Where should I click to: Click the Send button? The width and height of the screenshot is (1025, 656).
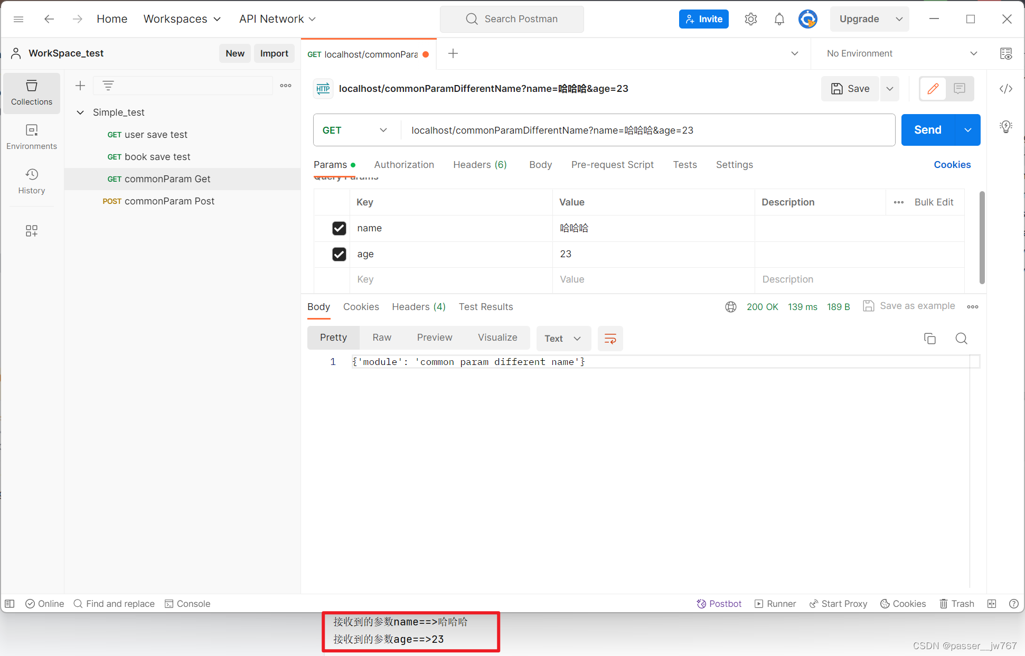pos(928,130)
